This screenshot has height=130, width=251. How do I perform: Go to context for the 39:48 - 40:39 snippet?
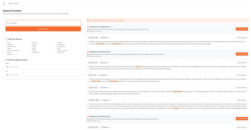pyautogui.click(x=241, y=100)
